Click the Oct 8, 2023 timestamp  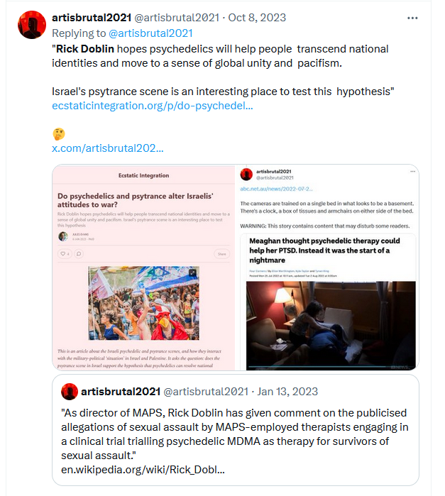click(257, 18)
